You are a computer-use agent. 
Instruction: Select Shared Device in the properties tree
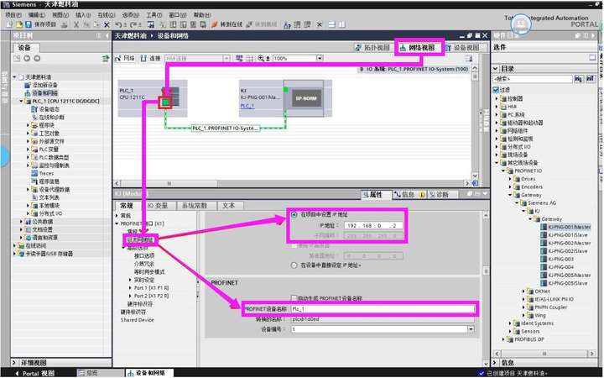[137, 320]
